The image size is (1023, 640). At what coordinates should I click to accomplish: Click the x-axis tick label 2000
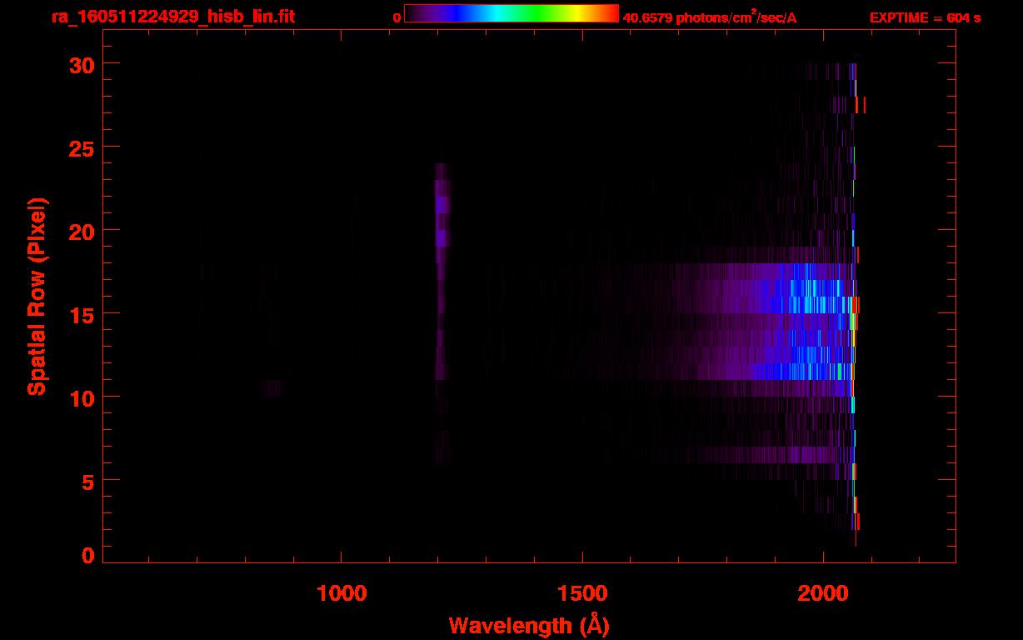pyautogui.click(x=823, y=593)
